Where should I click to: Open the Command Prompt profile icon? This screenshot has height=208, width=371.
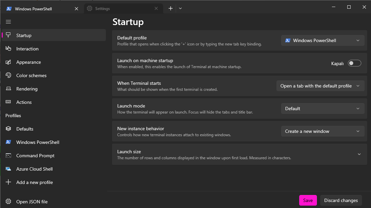(x=9, y=156)
